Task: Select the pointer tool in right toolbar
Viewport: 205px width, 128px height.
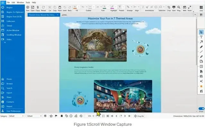Action: 201,32
